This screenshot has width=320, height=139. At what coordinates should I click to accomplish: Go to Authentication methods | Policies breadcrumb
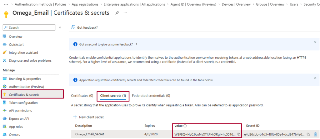pyautogui.click(x=40, y=4)
